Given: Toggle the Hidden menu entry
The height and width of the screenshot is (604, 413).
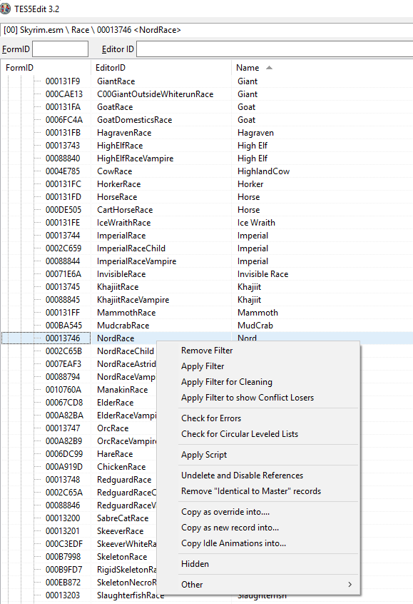Looking at the screenshot, I should (195, 564).
